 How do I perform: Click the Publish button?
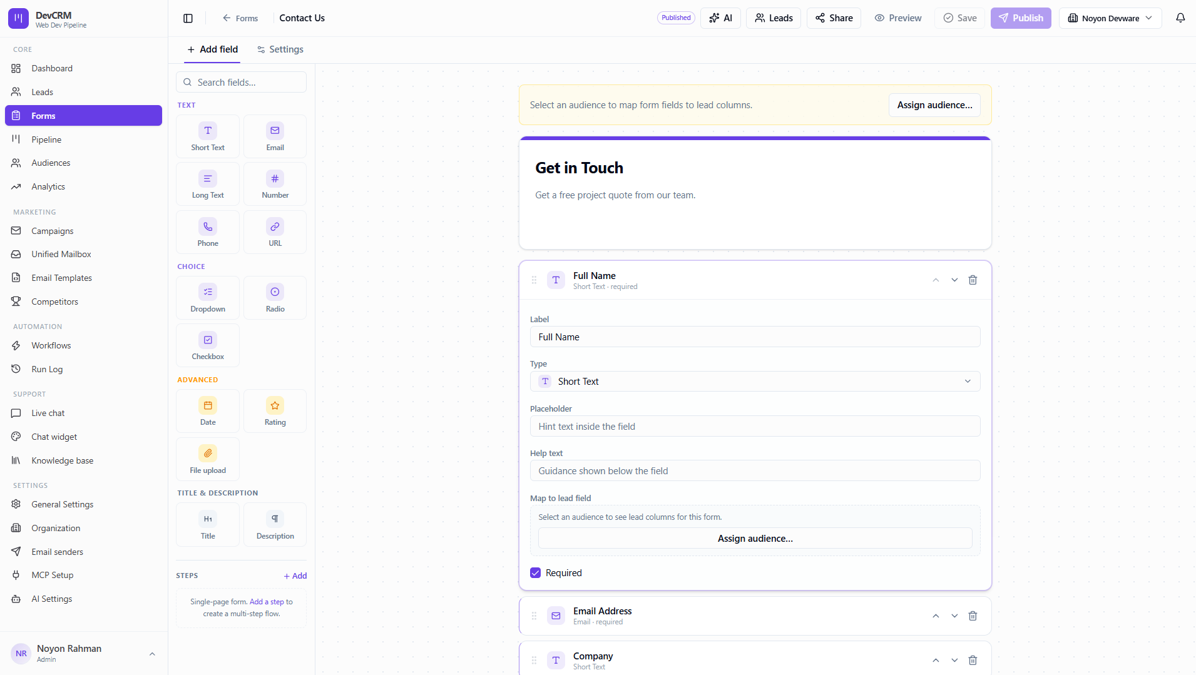[1020, 18]
